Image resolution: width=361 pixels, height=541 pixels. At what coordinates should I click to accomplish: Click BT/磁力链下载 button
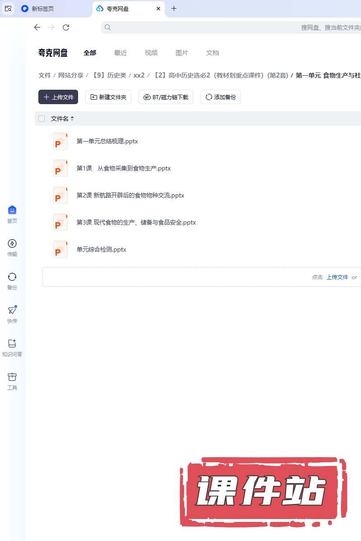(x=166, y=97)
